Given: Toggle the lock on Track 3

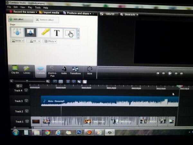Looking at the screenshot, I should pyautogui.click(x=26, y=101).
